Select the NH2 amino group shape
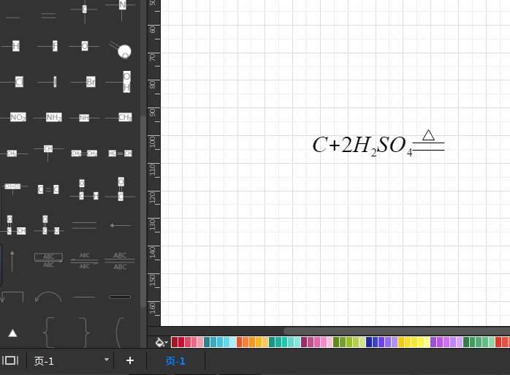 tap(48, 117)
